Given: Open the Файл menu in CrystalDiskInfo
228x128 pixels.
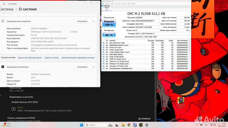Looking at the screenshot, I should tap(103, 3).
